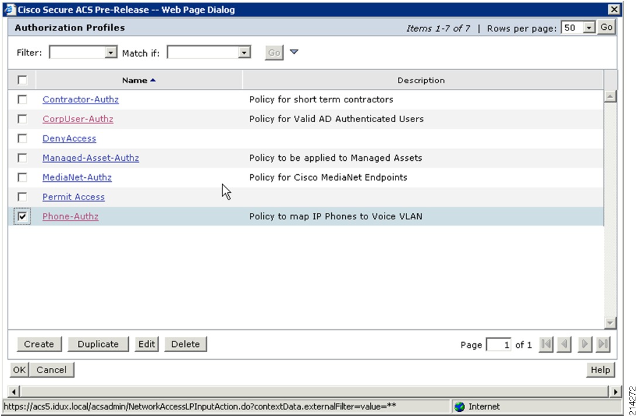
Task: Close the Web Page Dialog window
Action: [x=614, y=9]
